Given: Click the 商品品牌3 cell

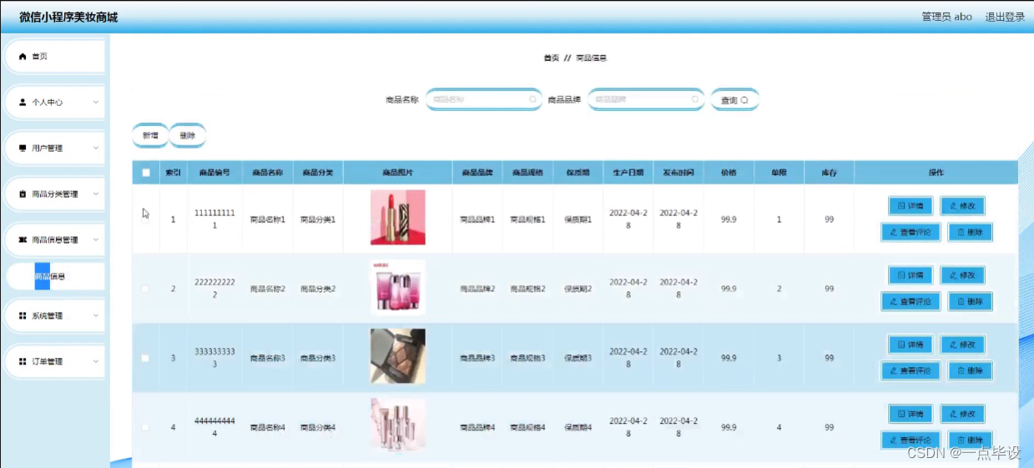Looking at the screenshot, I should coord(477,358).
